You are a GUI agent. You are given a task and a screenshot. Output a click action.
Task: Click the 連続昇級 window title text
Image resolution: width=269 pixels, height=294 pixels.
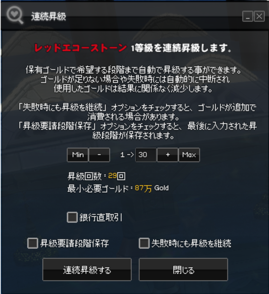48,16
